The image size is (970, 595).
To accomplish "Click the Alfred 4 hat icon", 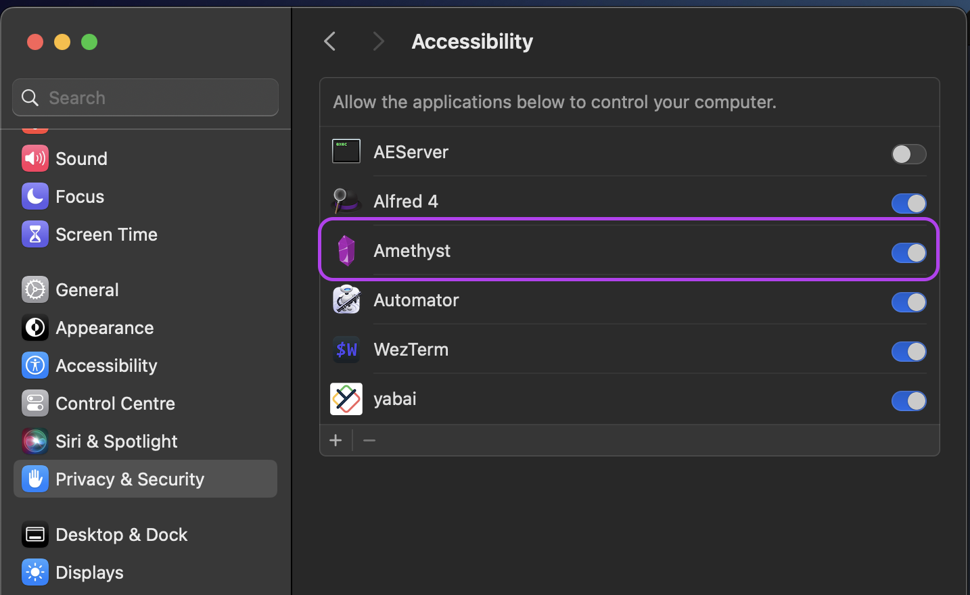I will click(x=346, y=201).
